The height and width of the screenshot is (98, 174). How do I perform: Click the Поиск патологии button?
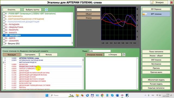156,51
